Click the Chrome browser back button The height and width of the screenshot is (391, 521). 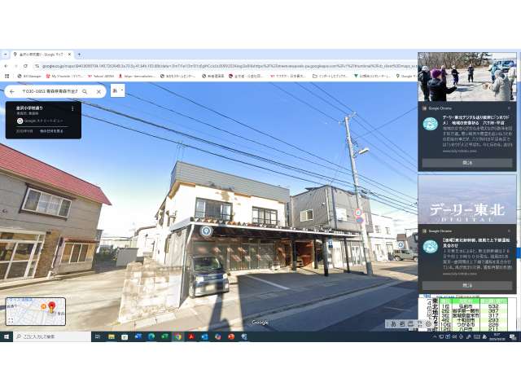click(x=6, y=66)
